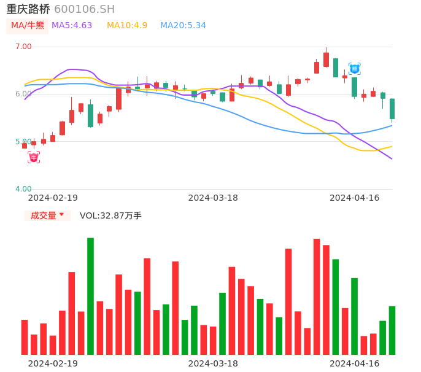Click the 7.00 price axis label
This screenshot has width=421, height=372.
pos(23,47)
